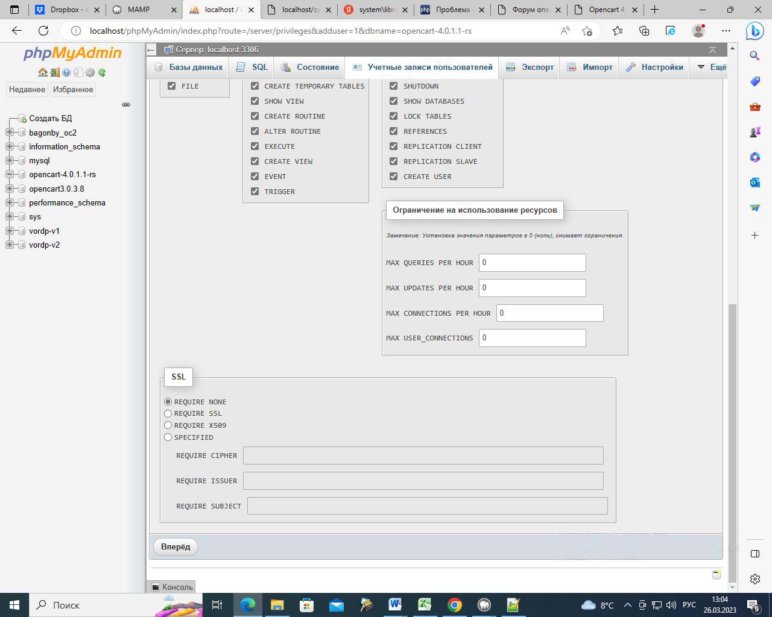Click the Вперёд submit button
This screenshot has width=772, height=617.
click(176, 547)
